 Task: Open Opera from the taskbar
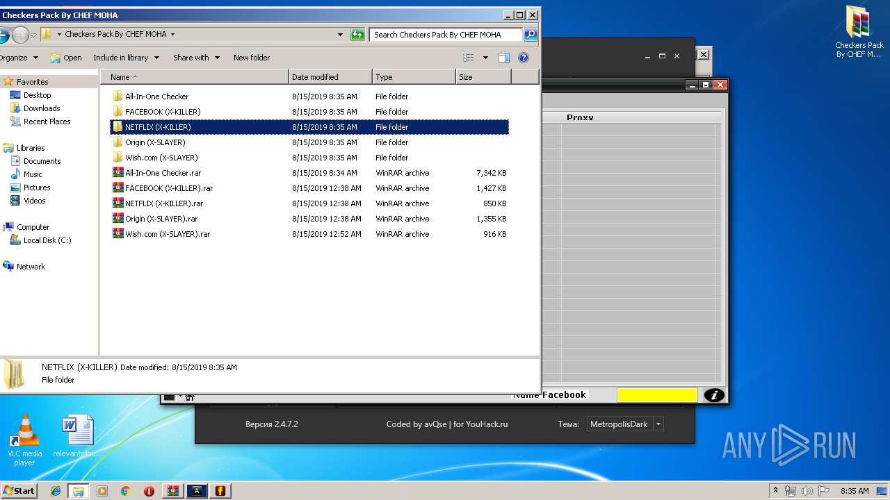[149, 491]
